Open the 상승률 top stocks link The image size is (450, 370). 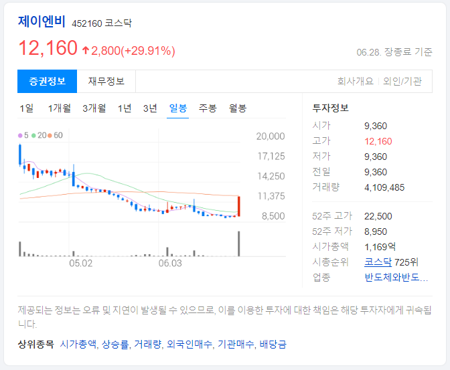[x=115, y=344]
